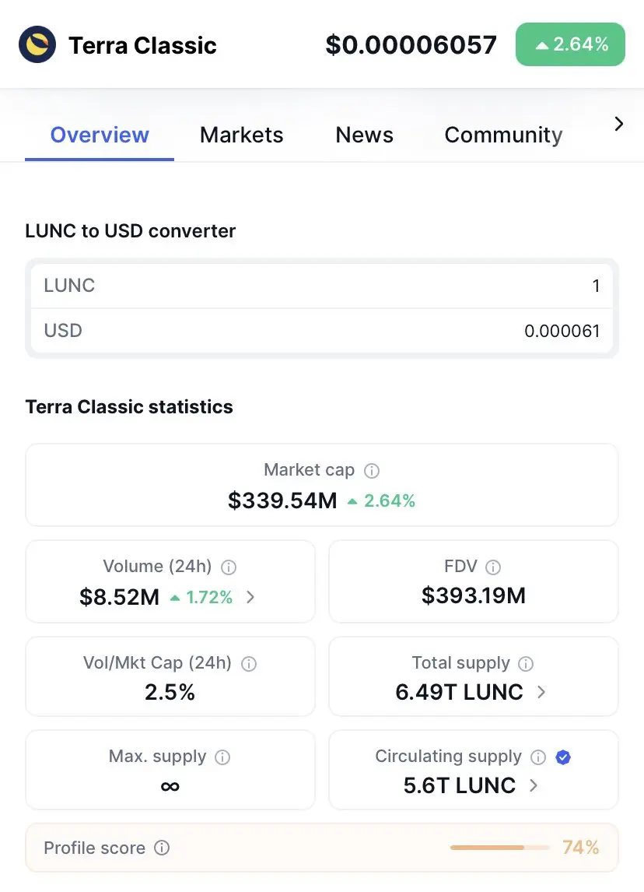The width and height of the screenshot is (644, 892).
Task: Switch to the Markets tab
Action: pyautogui.click(x=242, y=135)
